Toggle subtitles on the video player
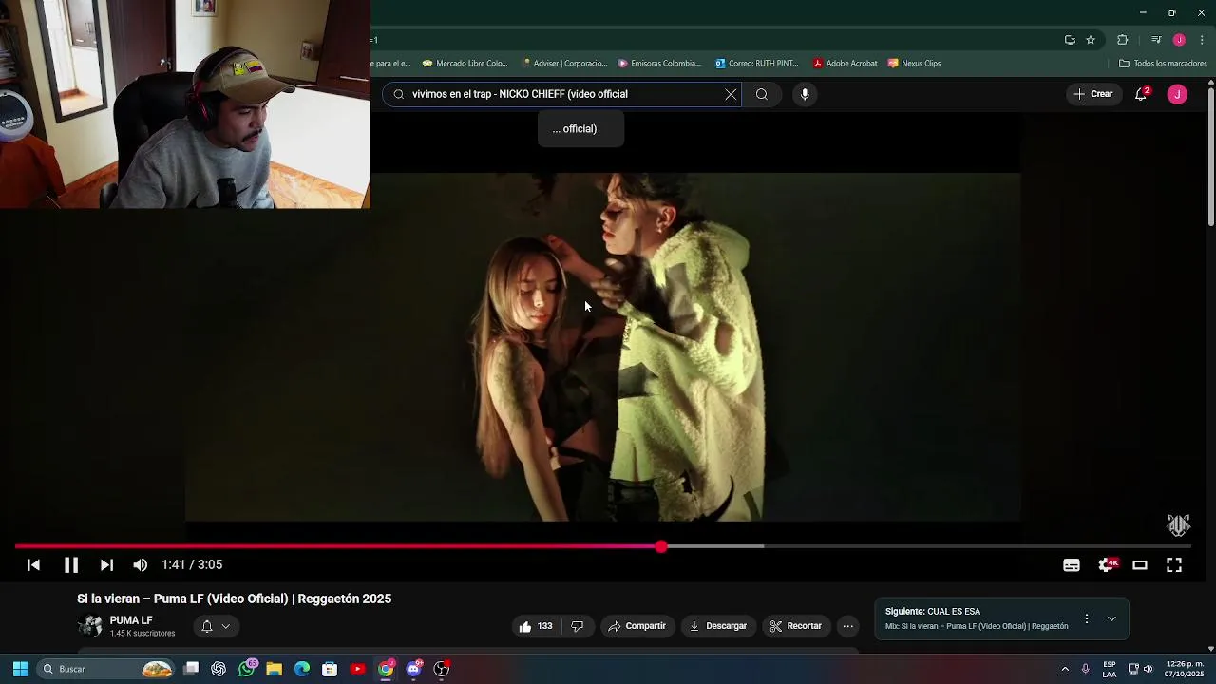 pyautogui.click(x=1072, y=565)
